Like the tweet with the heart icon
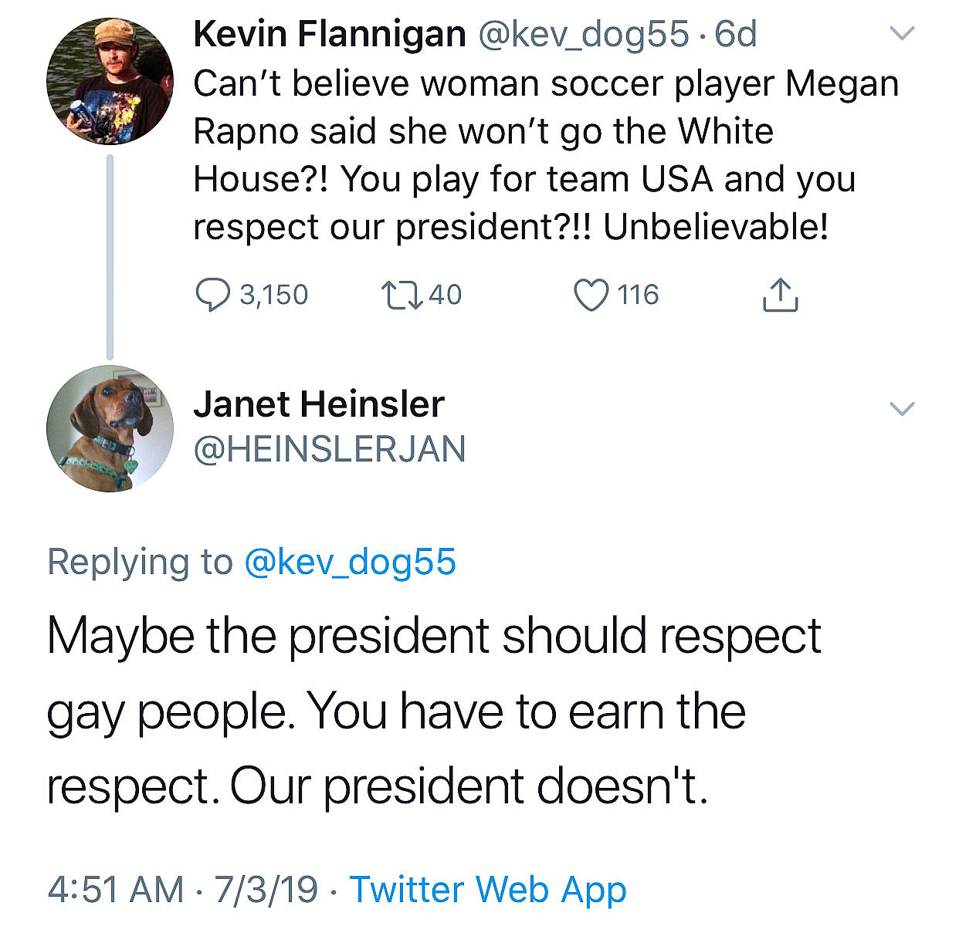The height and width of the screenshot is (943, 959). [591, 295]
